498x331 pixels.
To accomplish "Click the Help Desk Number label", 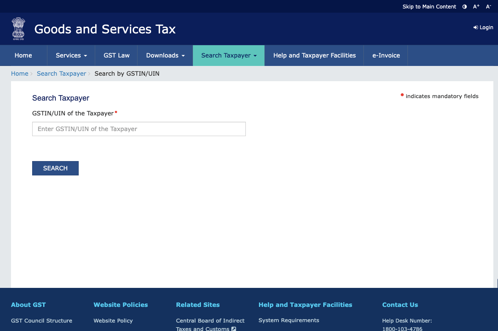I will pos(407,320).
